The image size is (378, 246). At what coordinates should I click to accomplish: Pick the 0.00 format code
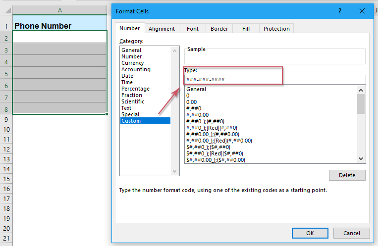coord(192,102)
